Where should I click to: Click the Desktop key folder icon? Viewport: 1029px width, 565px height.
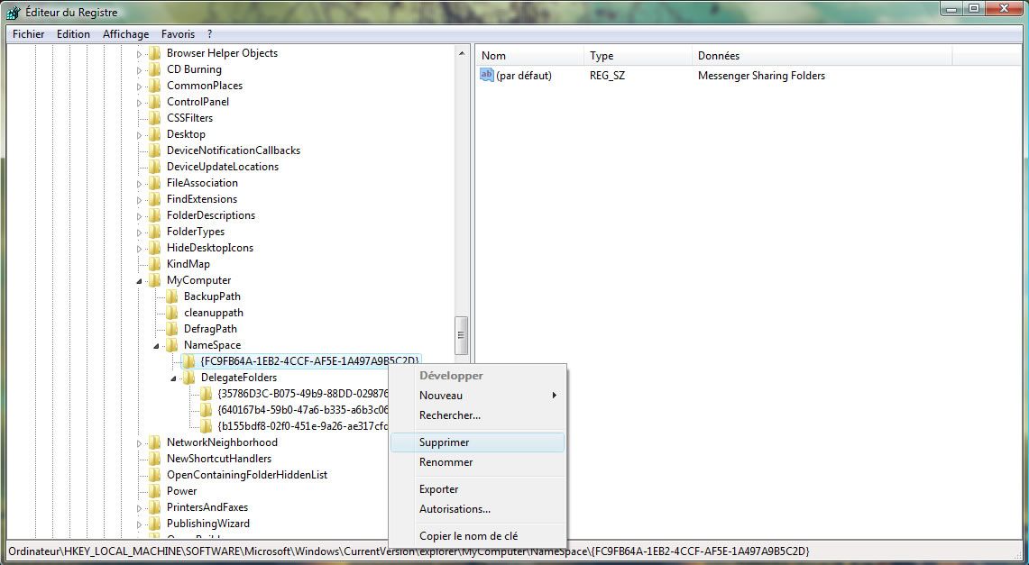click(155, 133)
